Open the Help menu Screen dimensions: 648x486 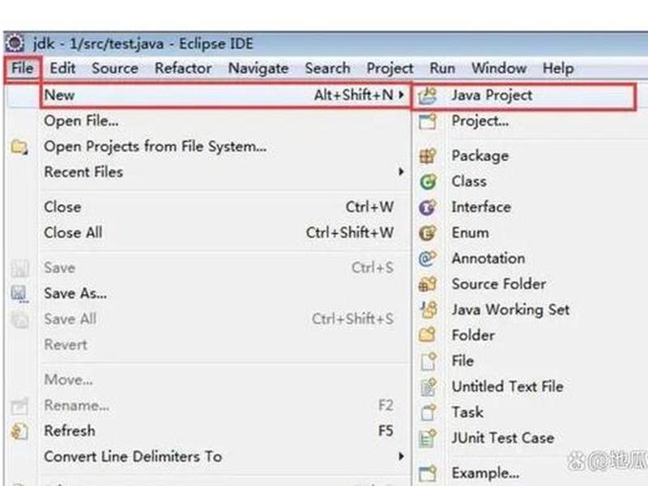[558, 69]
